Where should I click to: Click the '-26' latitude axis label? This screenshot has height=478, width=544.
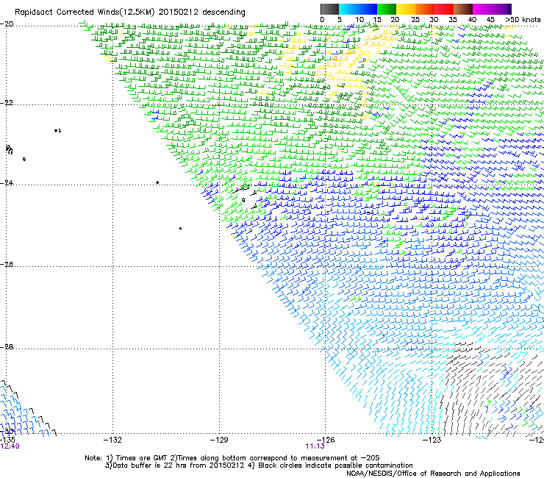tap(7, 265)
